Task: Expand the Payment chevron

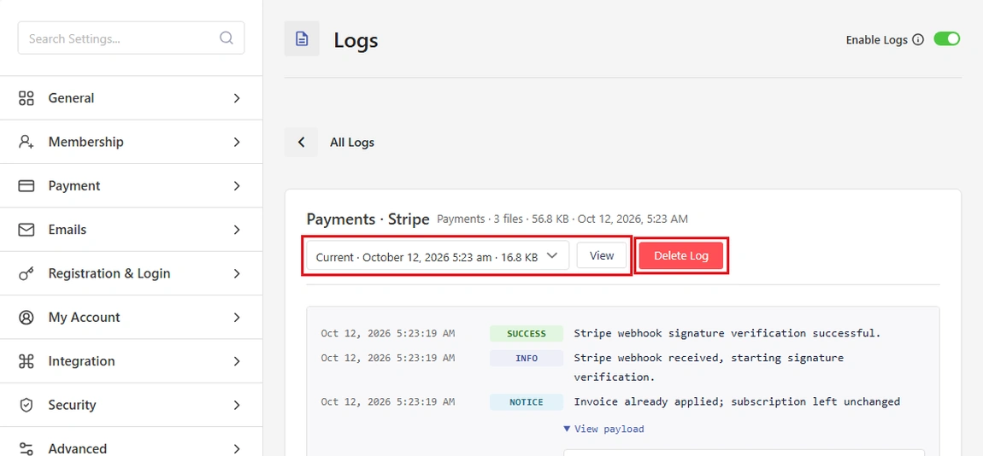Action: tap(236, 186)
